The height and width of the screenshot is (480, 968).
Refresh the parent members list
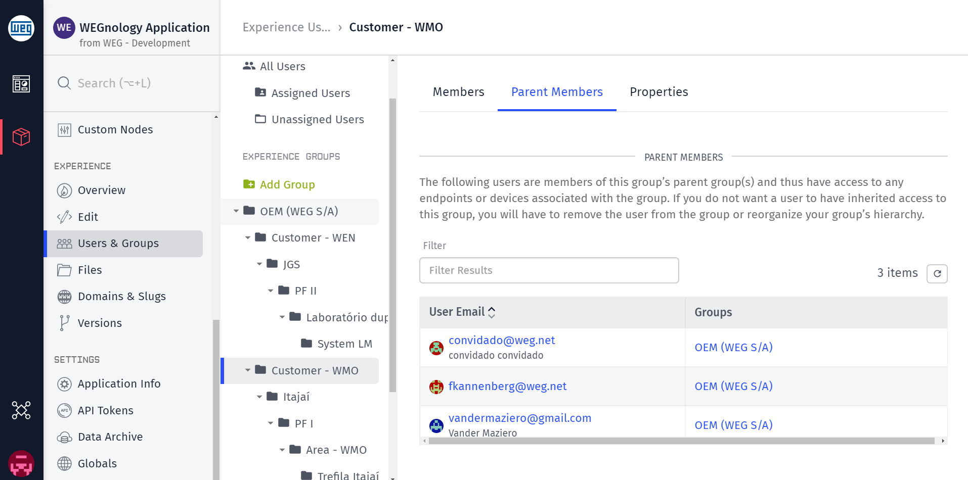coord(937,273)
